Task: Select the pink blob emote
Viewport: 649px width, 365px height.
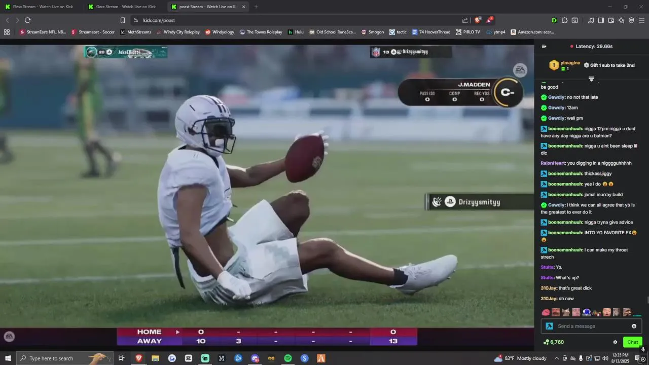Action: [x=546, y=312]
